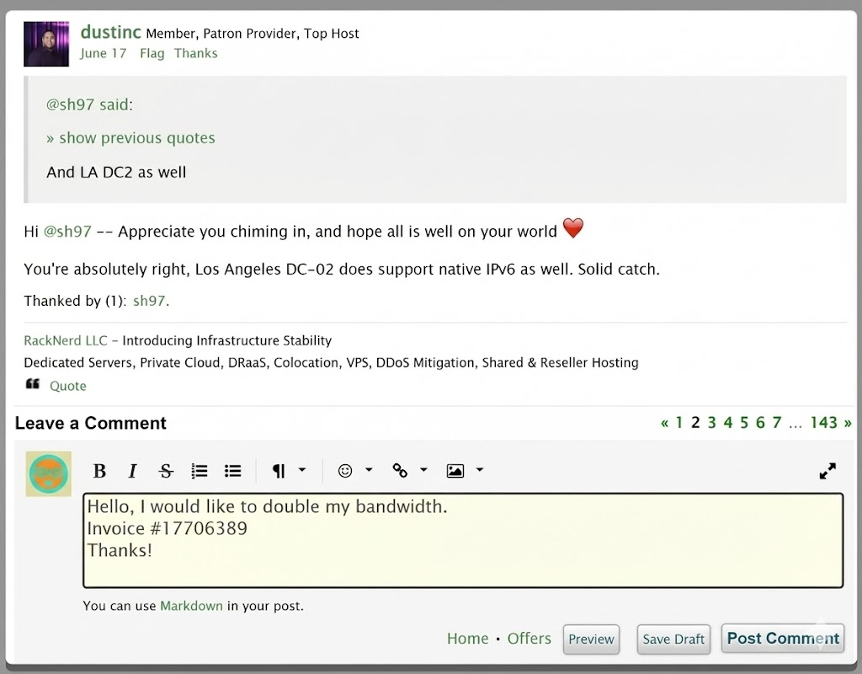This screenshot has width=862, height=674.
Task: Save the comment as draft
Action: [x=673, y=639]
